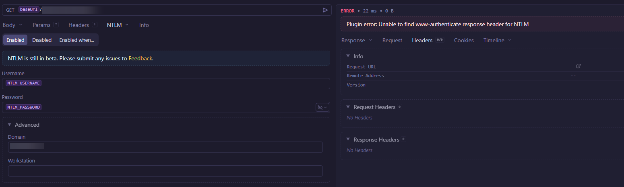Collapse the Info section
The image size is (624, 187).
point(348,56)
